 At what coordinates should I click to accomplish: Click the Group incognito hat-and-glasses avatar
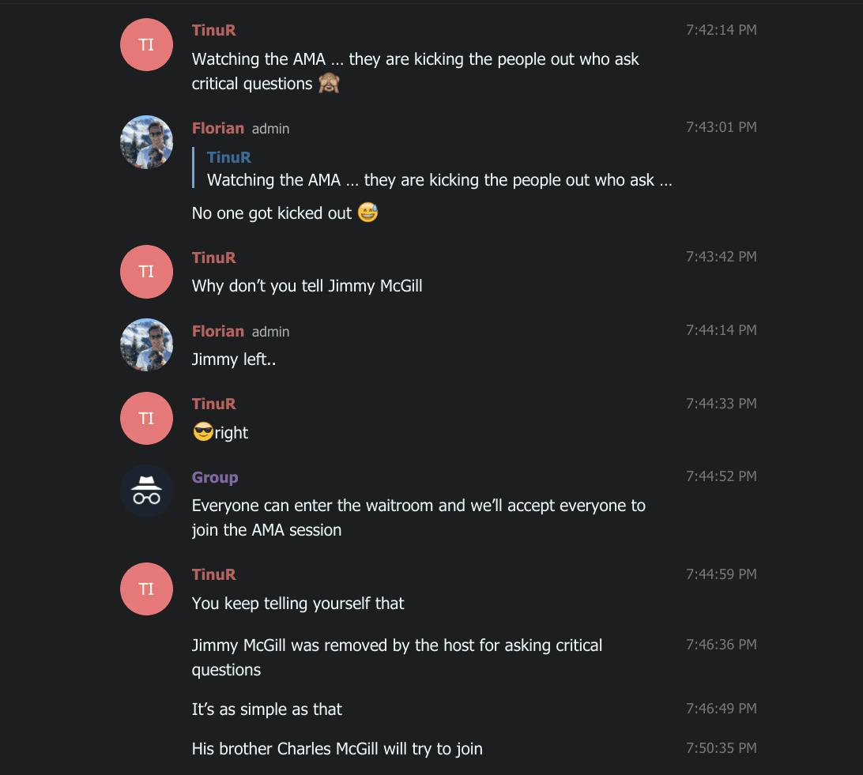(146, 491)
